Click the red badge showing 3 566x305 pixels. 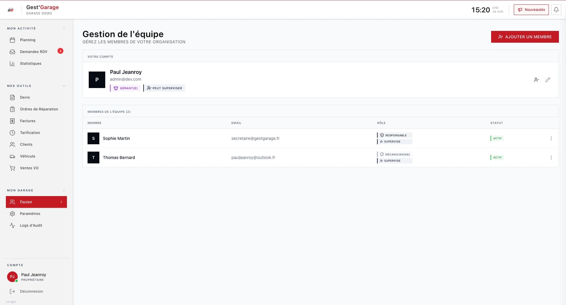click(x=60, y=51)
